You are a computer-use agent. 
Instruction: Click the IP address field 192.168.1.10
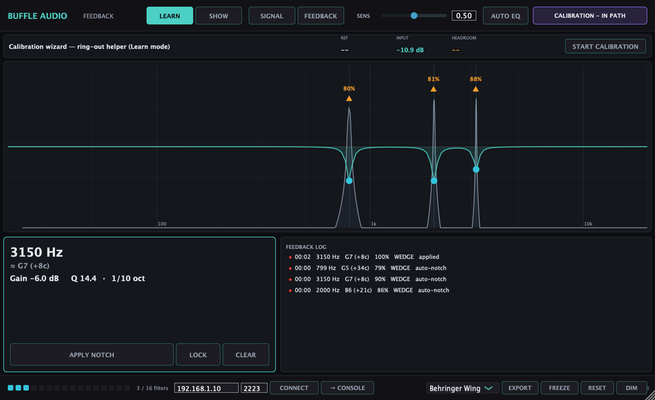(206, 388)
